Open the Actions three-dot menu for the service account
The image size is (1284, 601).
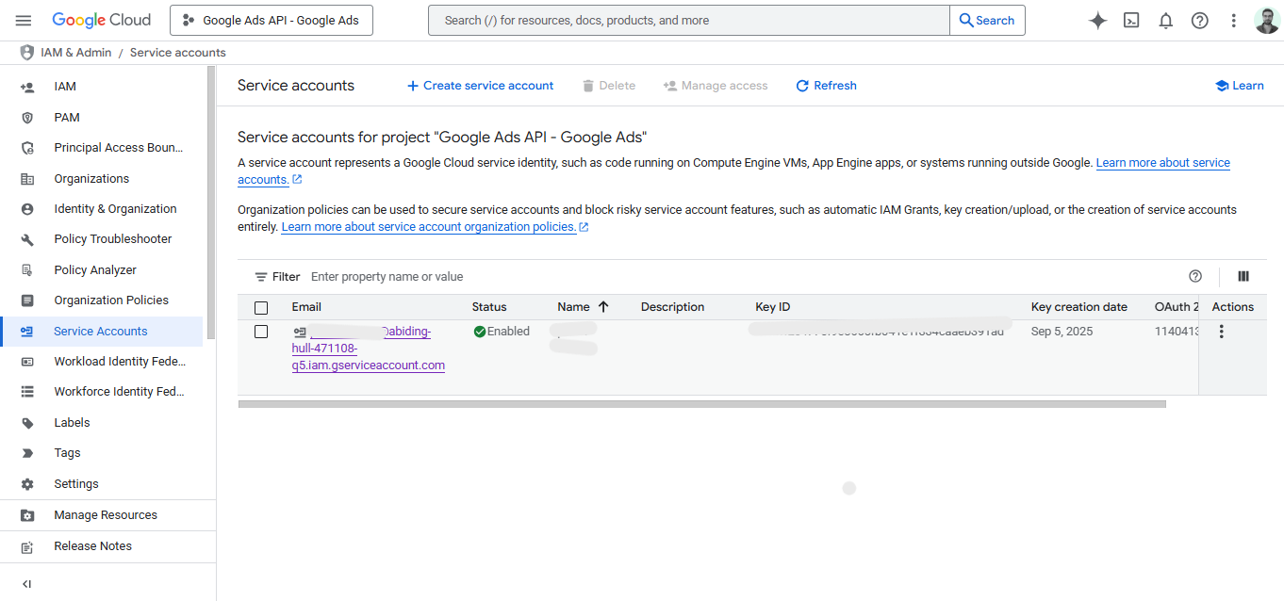pyautogui.click(x=1222, y=332)
